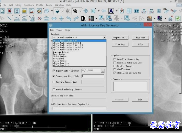Click the green checkmark icon

pos(178,18)
